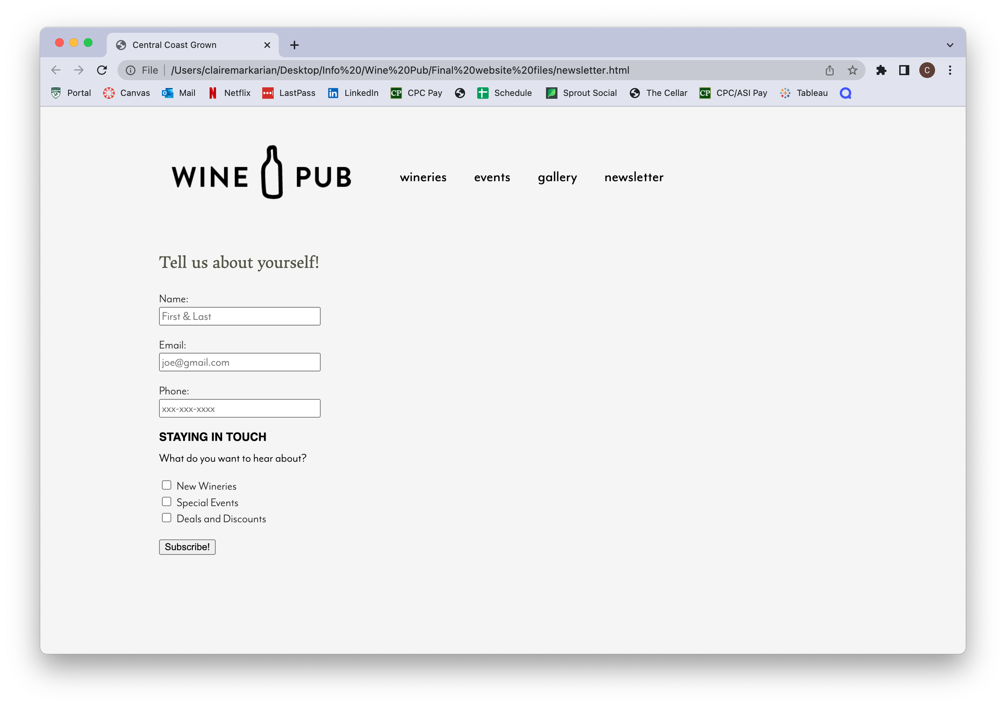The height and width of the screenshot is (707, 1006).
Task: Check the Special Events checkbox
Action: click(167, 501)
